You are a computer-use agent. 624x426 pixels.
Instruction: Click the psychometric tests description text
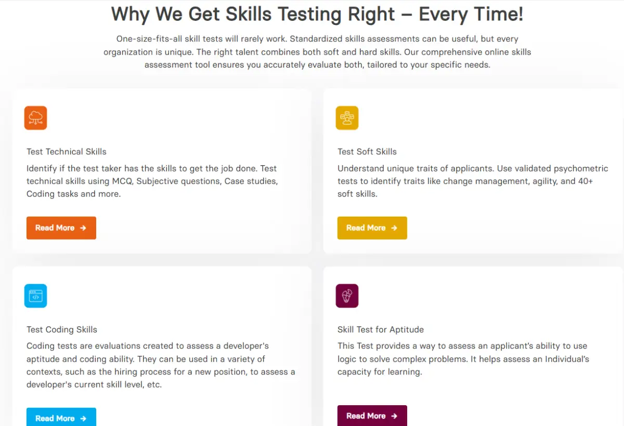tap(472, 181)
